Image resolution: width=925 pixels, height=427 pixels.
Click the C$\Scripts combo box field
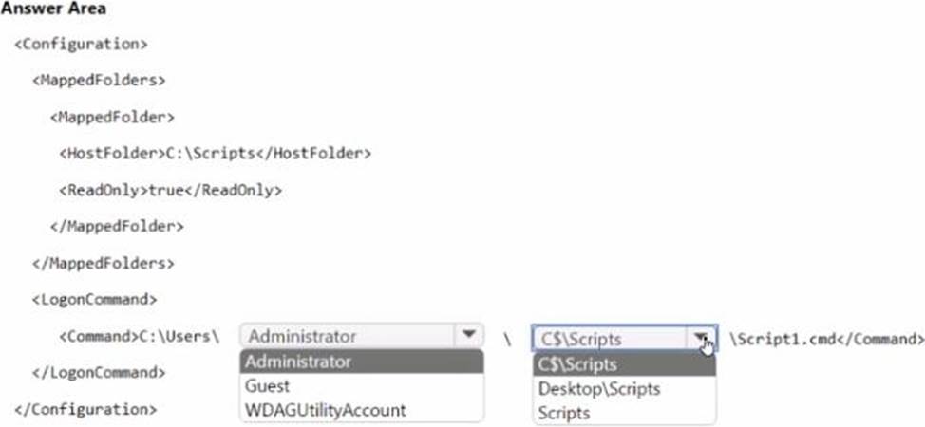[x=610, y=339]
